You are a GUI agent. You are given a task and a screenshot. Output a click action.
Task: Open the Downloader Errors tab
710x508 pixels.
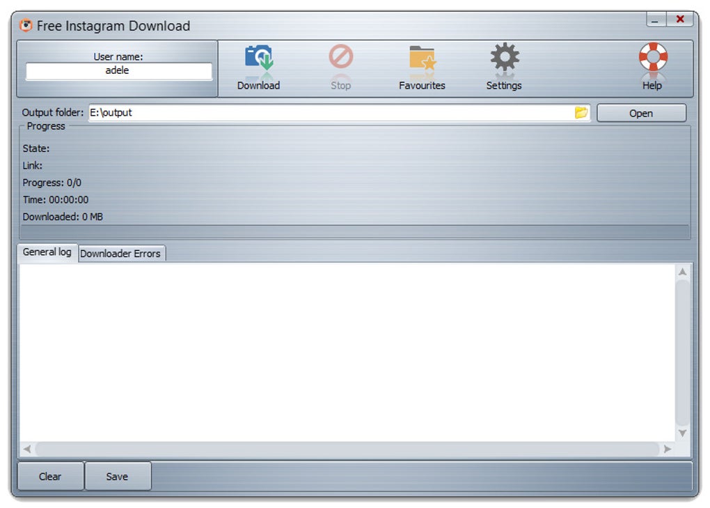(120, 254)
